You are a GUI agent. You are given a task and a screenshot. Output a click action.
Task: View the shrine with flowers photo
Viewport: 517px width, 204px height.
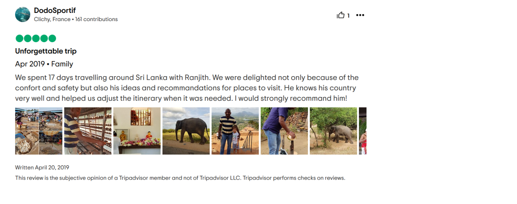point(137,131)
